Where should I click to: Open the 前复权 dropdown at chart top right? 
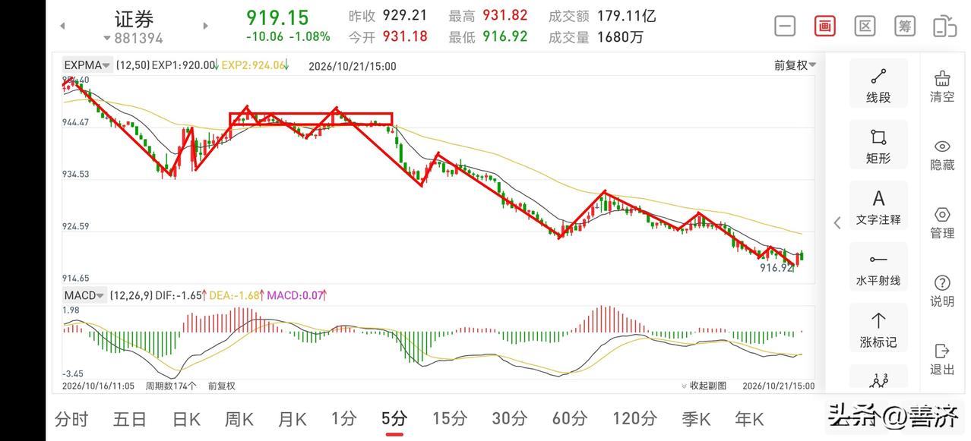[x=795, y=65]
